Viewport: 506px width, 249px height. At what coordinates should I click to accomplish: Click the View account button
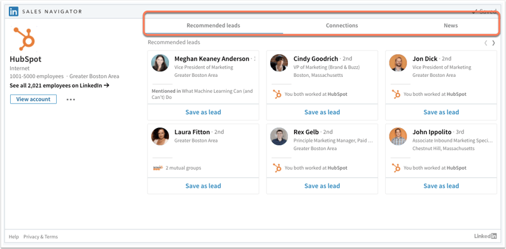pos(33,99)
